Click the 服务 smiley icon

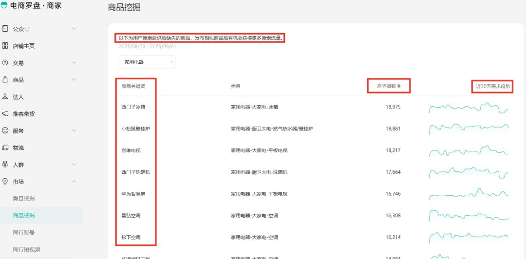coord(5,130)
